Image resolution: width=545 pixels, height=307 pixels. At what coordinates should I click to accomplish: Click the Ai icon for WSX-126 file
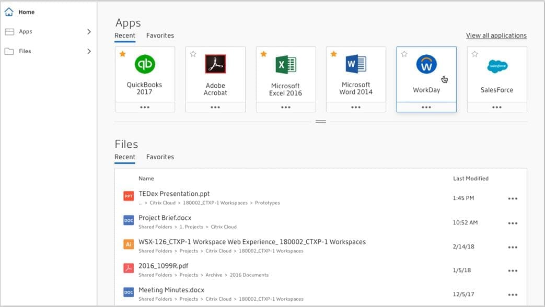click(x=129, y=244)
